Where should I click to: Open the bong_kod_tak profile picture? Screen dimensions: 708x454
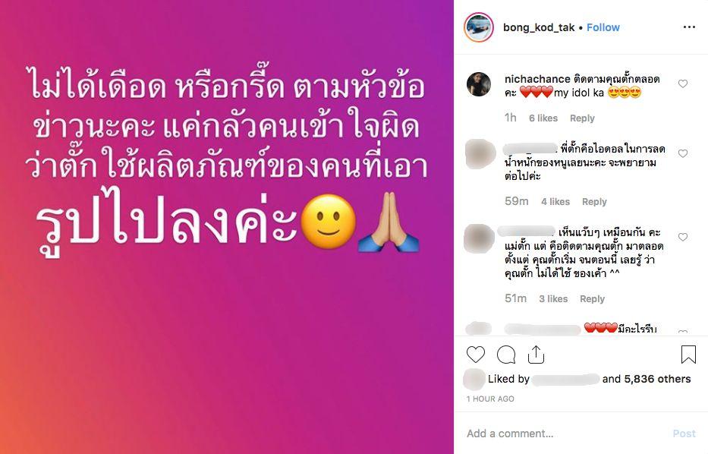pyautogui.click(x=479, y=27)
